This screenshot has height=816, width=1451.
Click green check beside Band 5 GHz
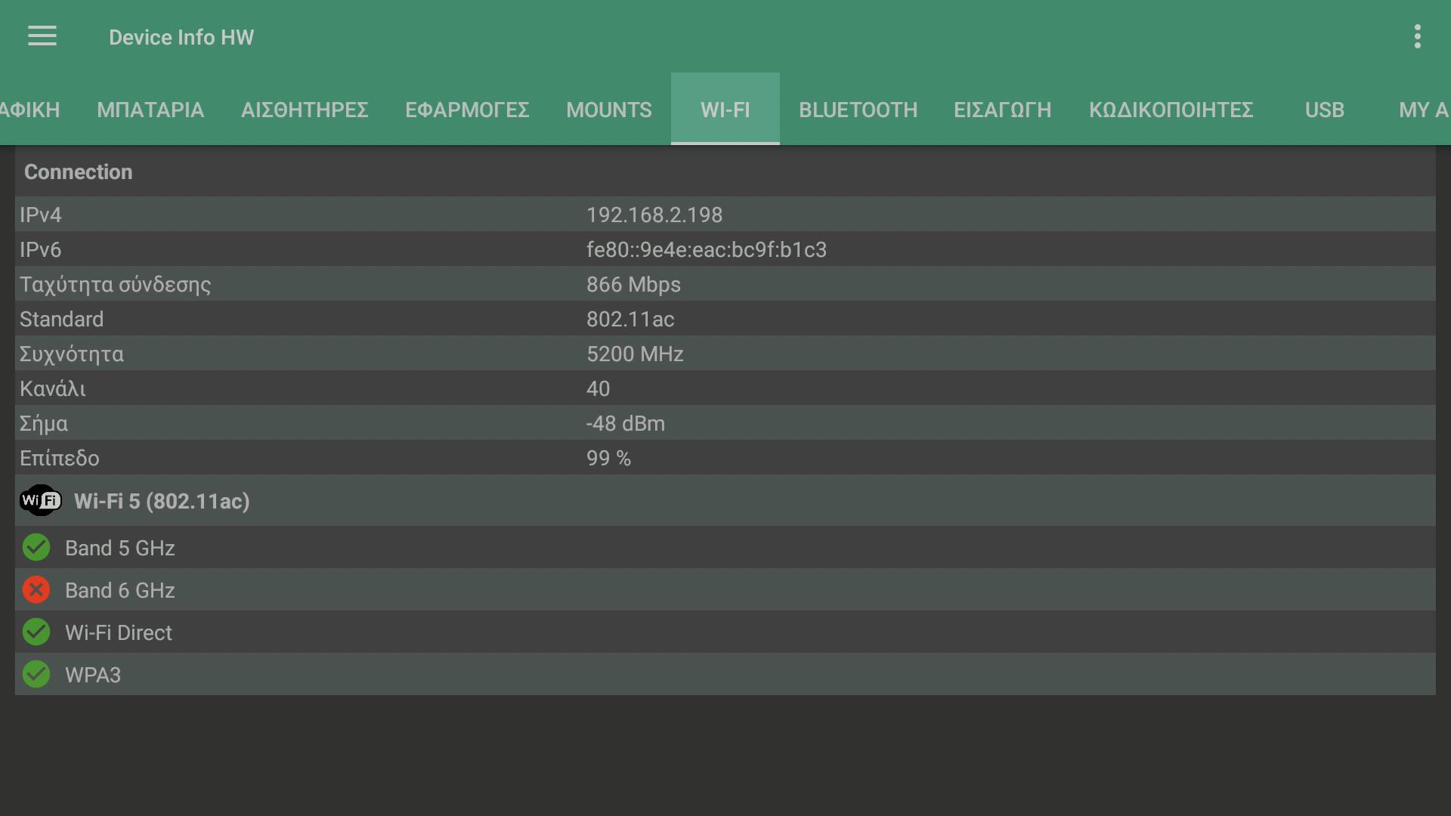point(36,548)
